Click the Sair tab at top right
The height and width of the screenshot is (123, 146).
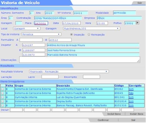[140, 3]
